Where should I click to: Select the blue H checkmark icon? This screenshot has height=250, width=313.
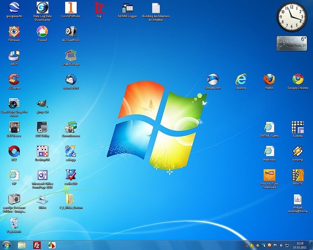click(x=70, y=177)
